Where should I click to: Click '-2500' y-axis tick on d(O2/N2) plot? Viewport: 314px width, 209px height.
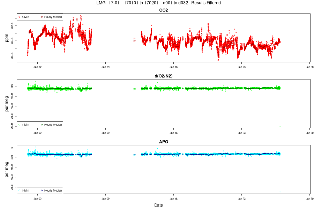(12, 126)
